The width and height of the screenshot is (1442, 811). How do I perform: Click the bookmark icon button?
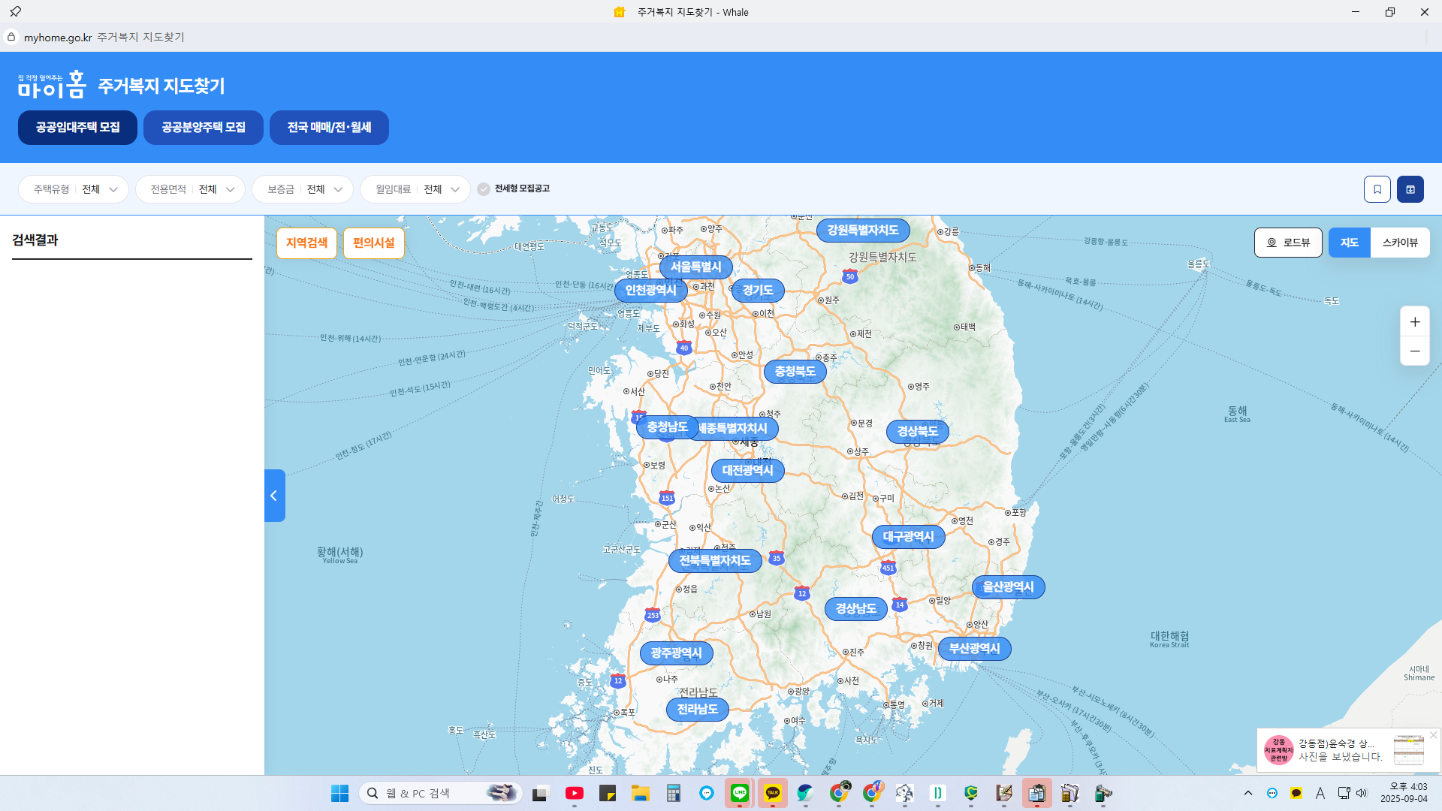click(x=1377, y=189)
